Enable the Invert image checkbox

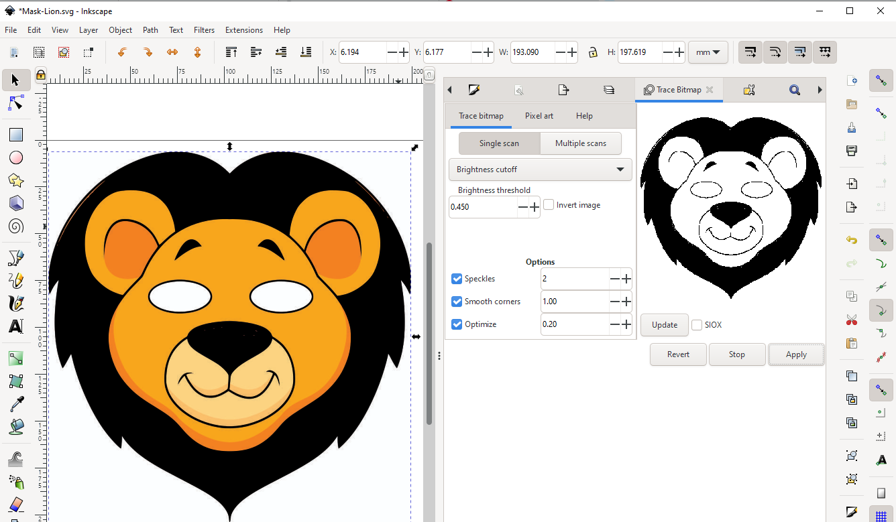(549, 205)
